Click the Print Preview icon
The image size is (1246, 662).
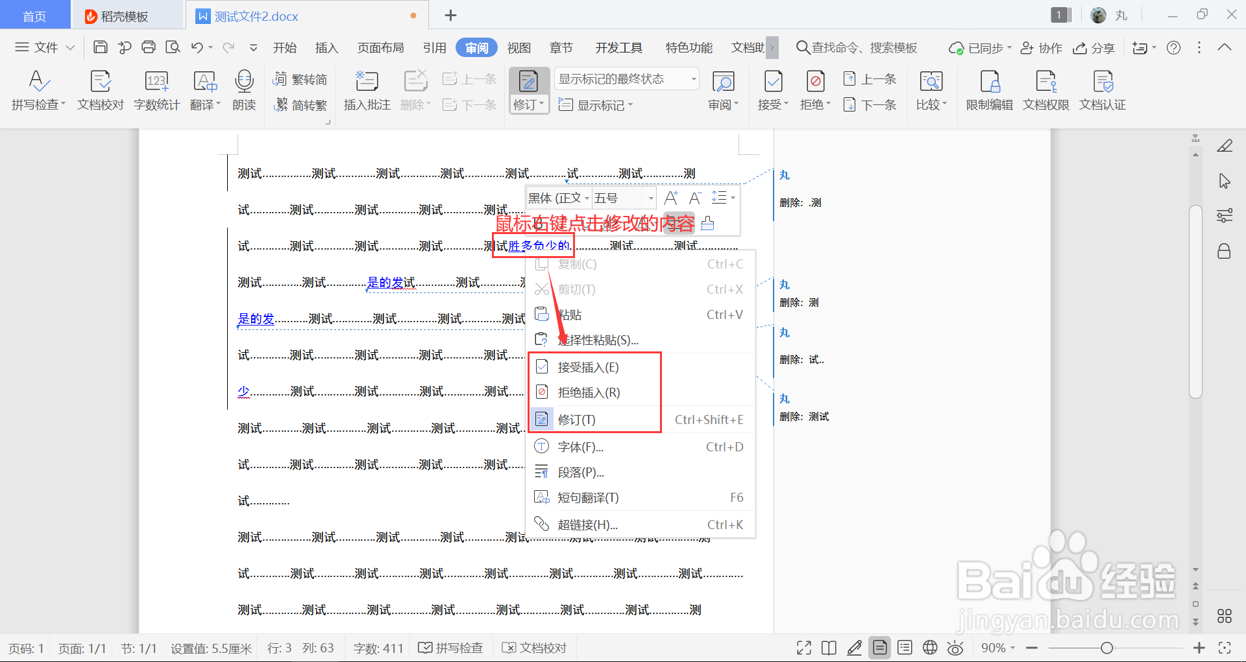click(173, 47)
